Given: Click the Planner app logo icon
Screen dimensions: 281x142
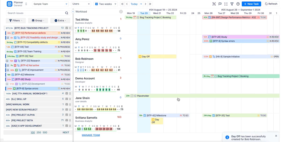Looking at the screenshot, I should click(x=10, y=4).
